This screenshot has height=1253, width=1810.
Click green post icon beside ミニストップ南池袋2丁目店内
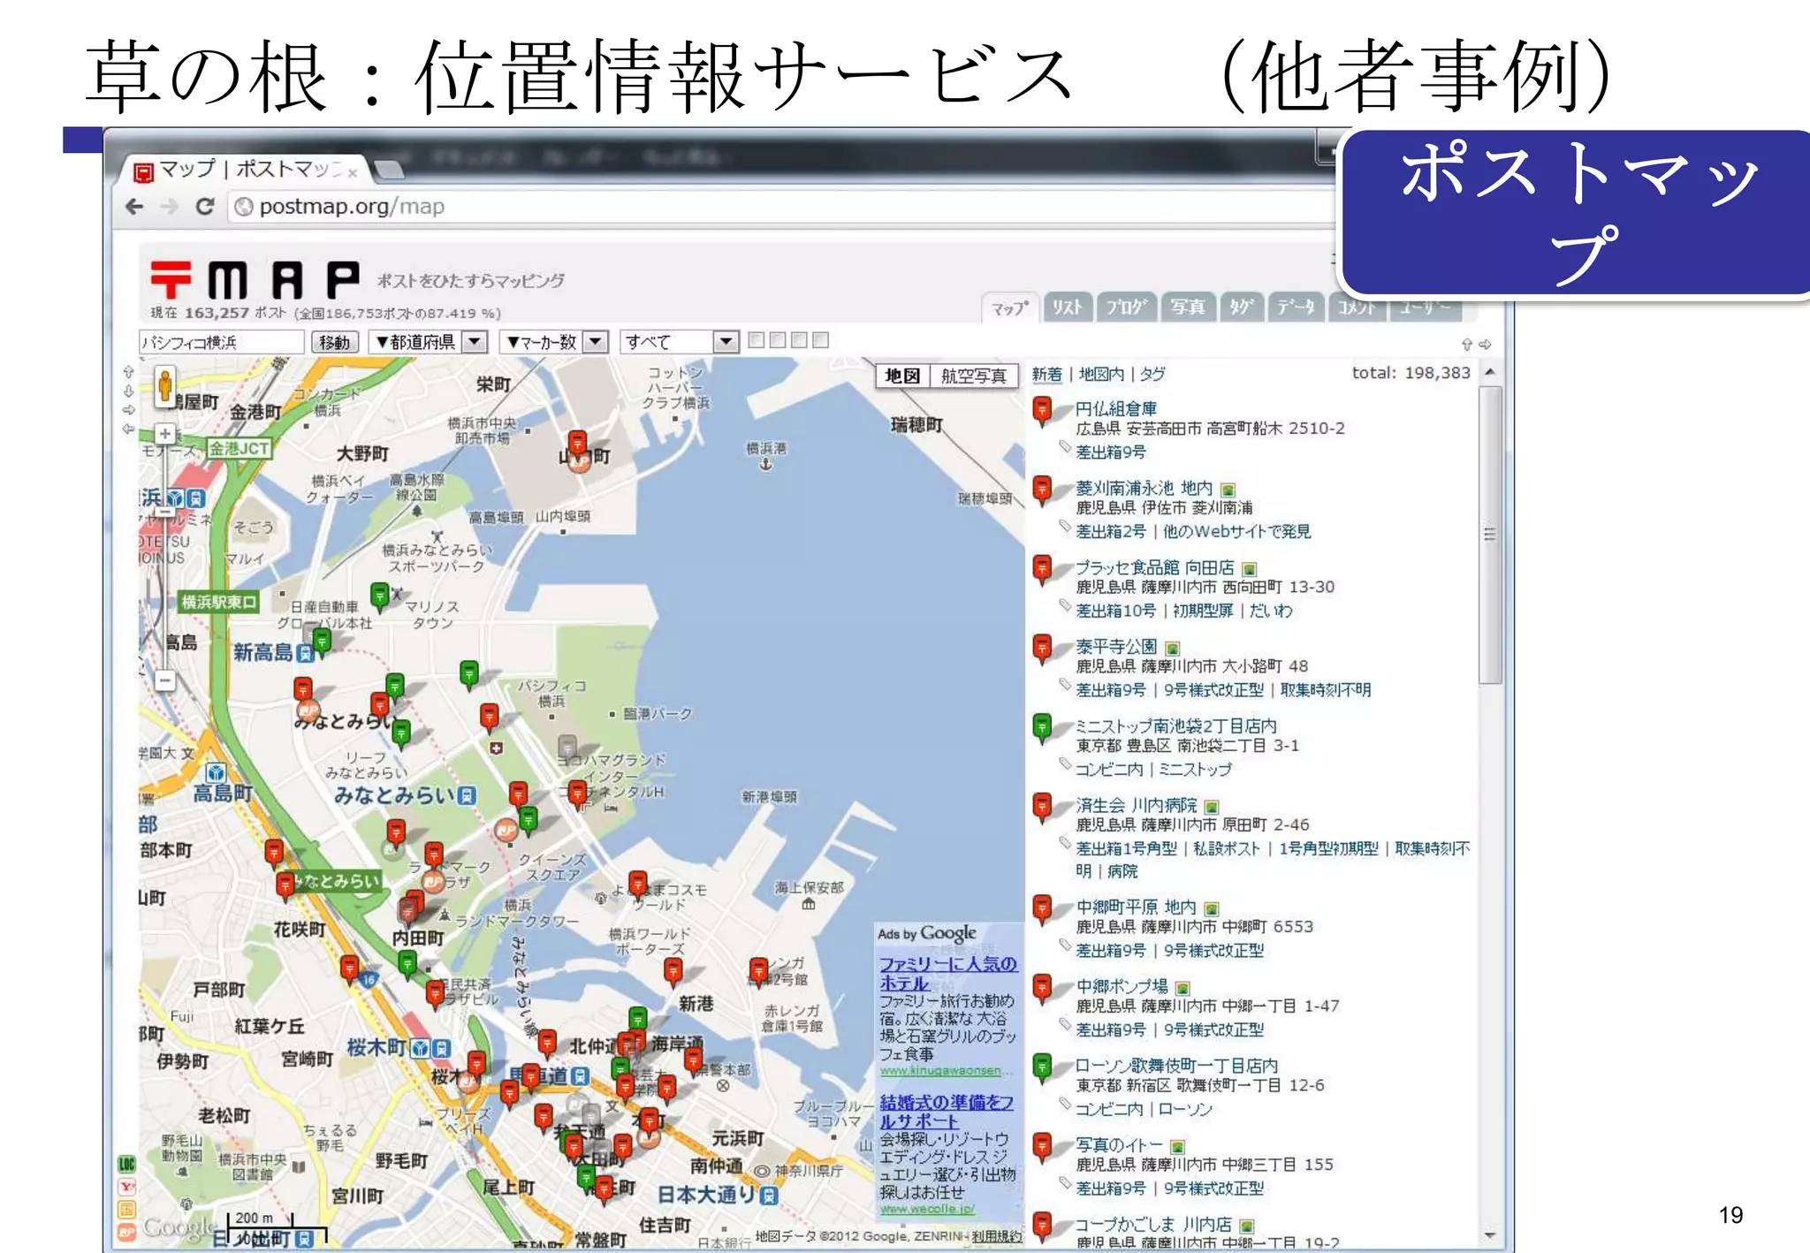[1043, 729]
